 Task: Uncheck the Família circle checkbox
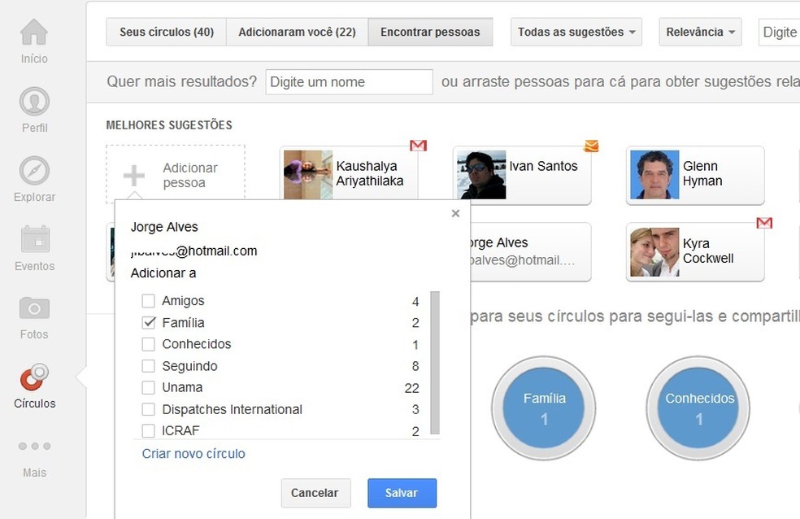149,322
